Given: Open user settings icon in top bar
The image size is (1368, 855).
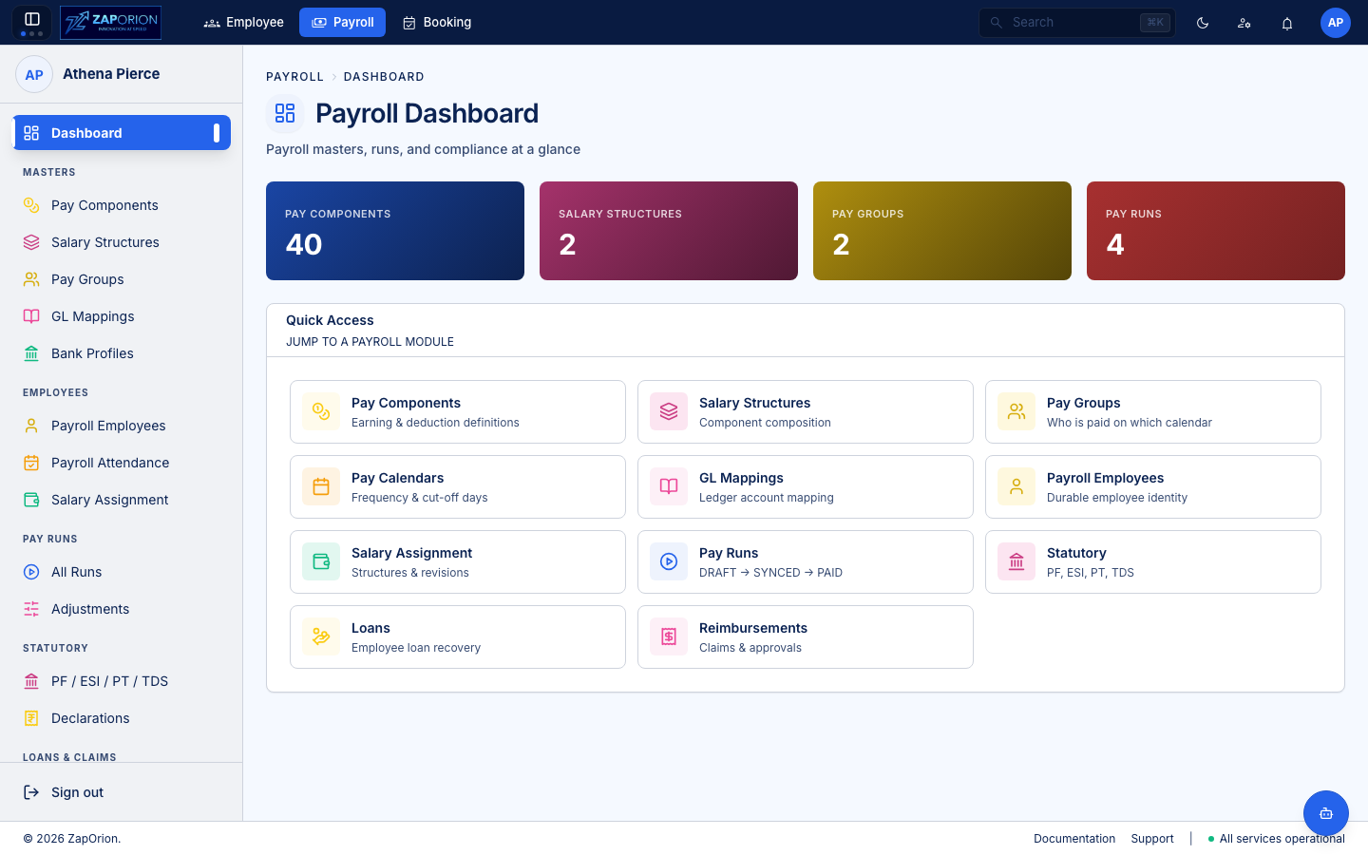Looking at the screenshot, I should [1244, 23].
